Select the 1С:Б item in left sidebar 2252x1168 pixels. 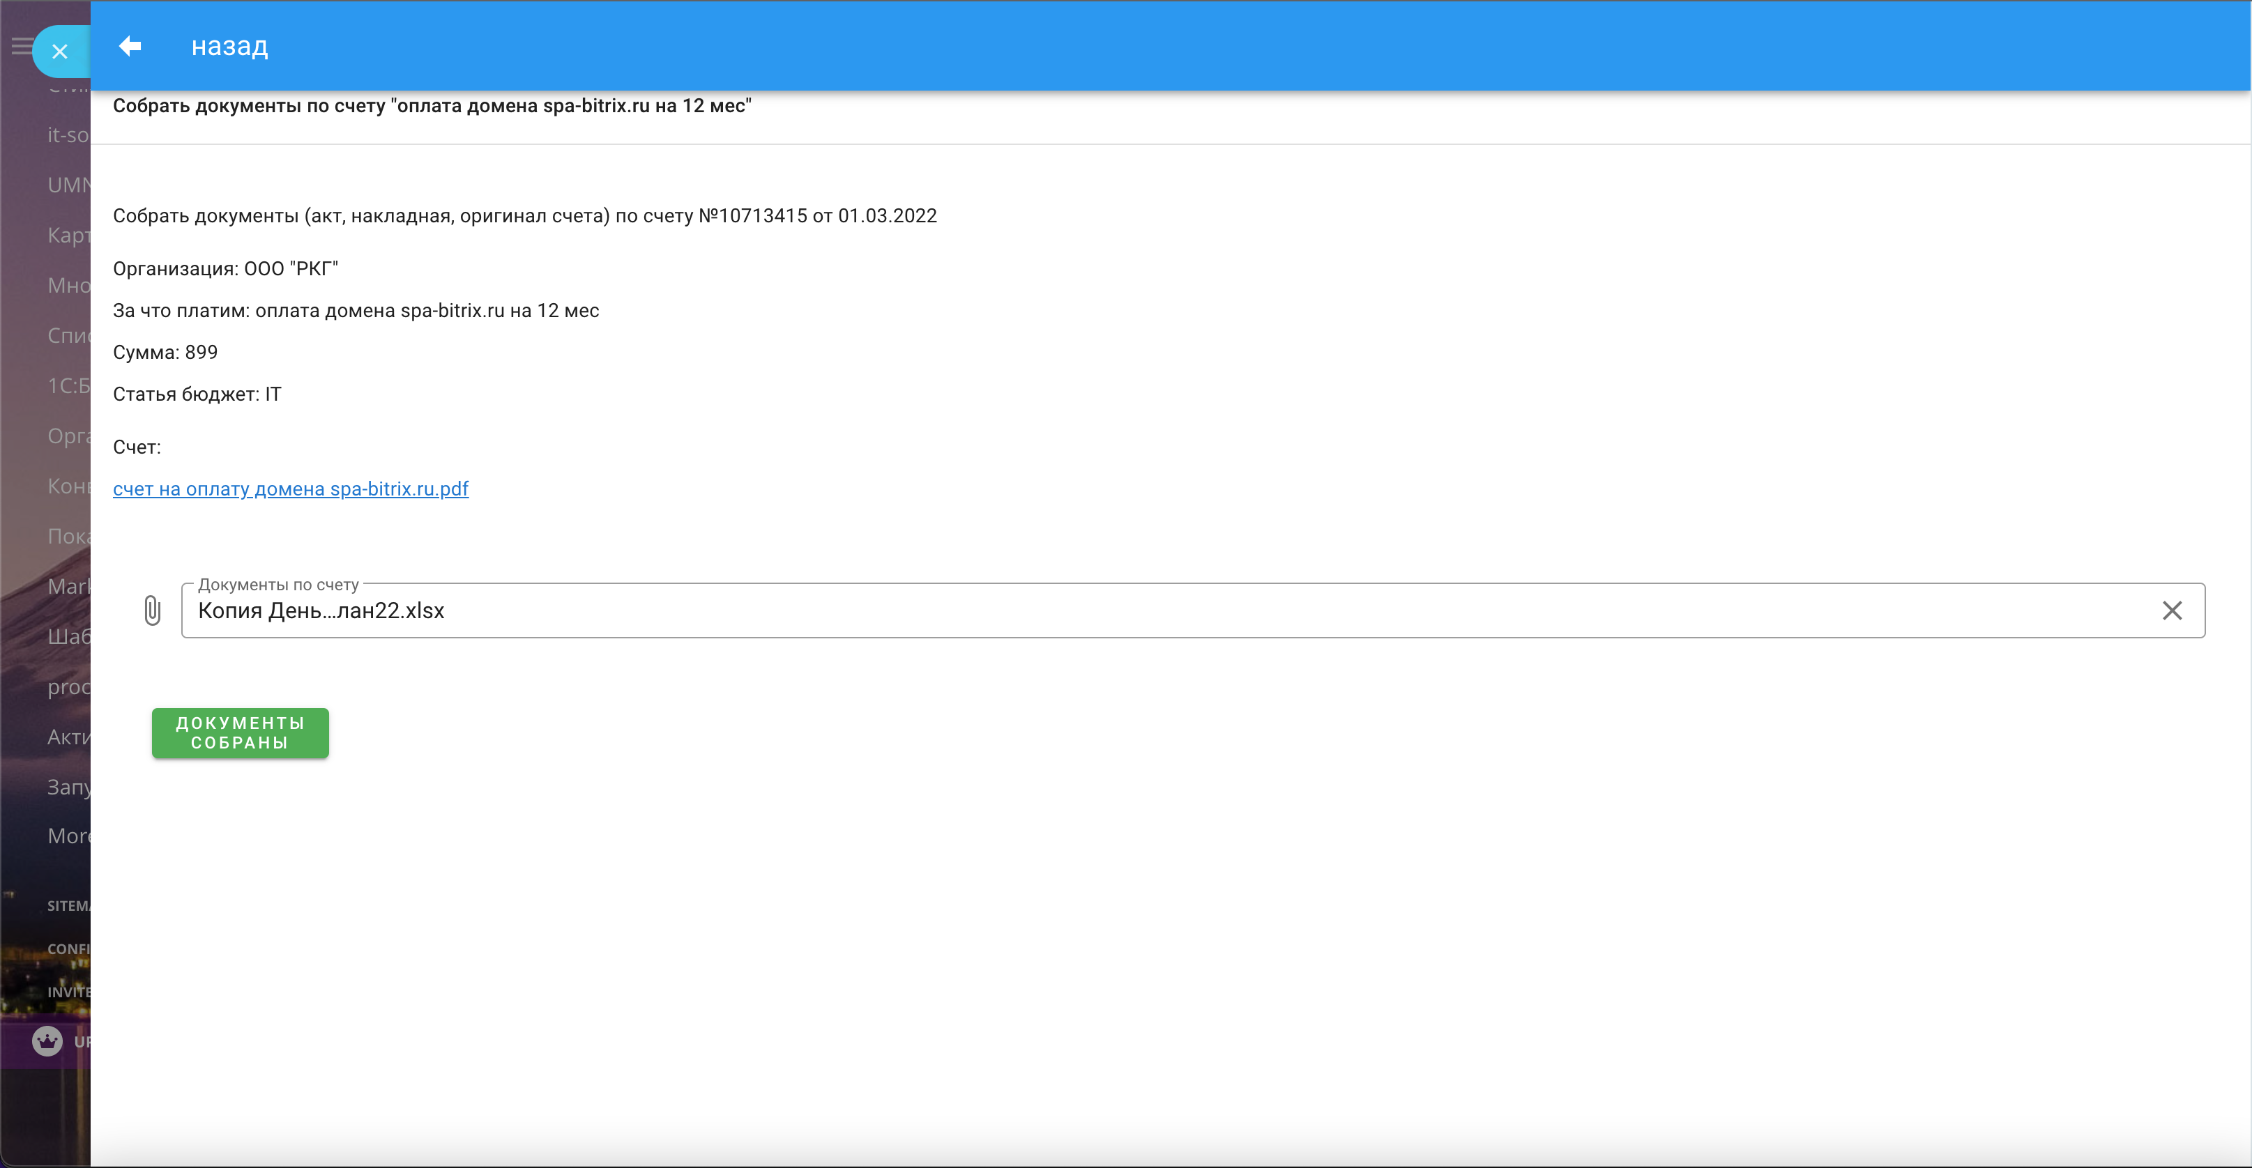(68, 385)
